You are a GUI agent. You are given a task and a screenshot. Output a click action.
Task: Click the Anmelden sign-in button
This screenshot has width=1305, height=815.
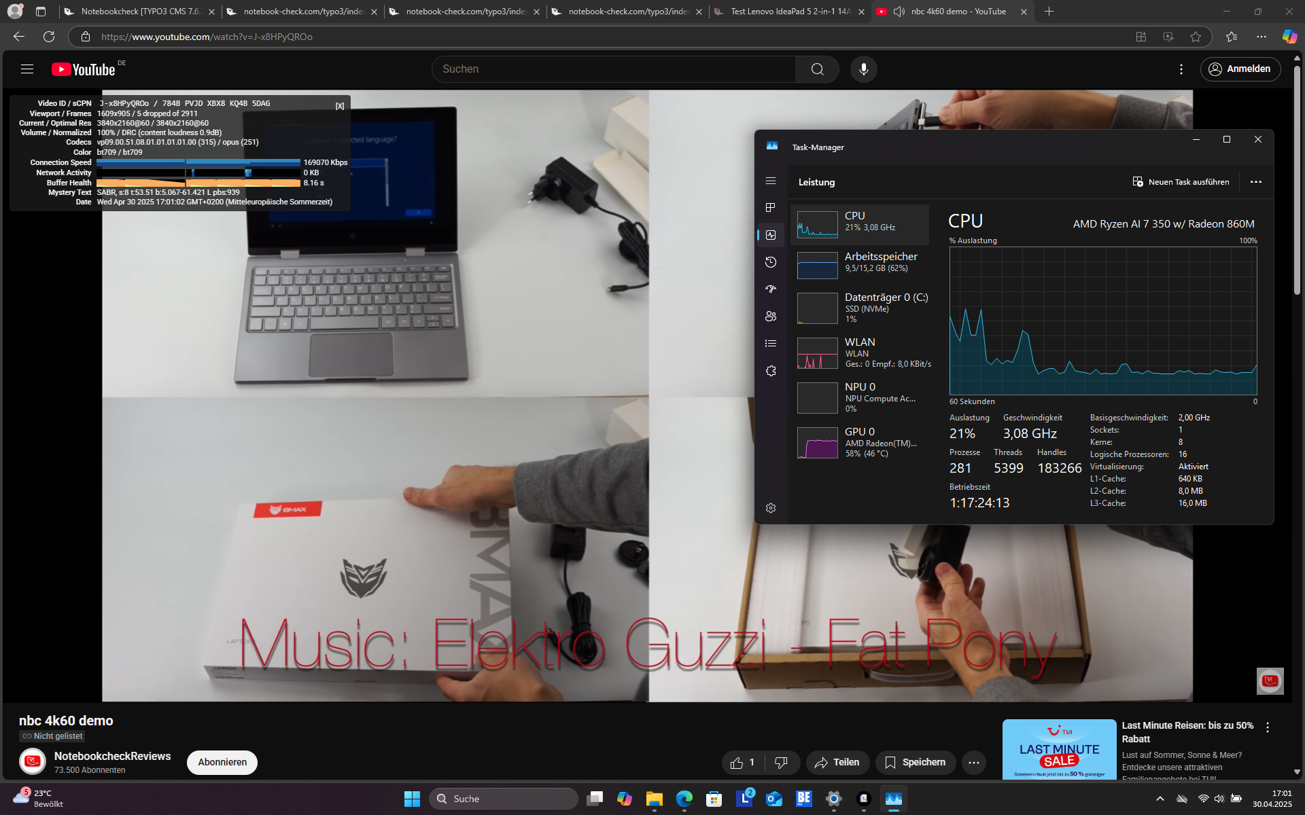click(x=1240, y=69)
